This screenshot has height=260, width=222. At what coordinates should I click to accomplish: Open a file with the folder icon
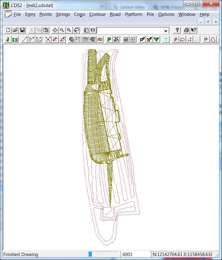coord(15,30)
